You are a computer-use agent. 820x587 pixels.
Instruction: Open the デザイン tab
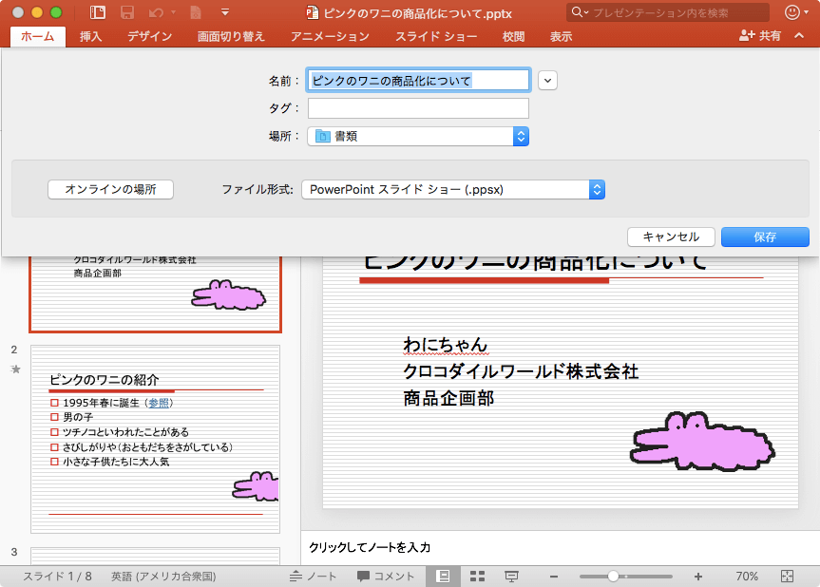click(149, 36)
